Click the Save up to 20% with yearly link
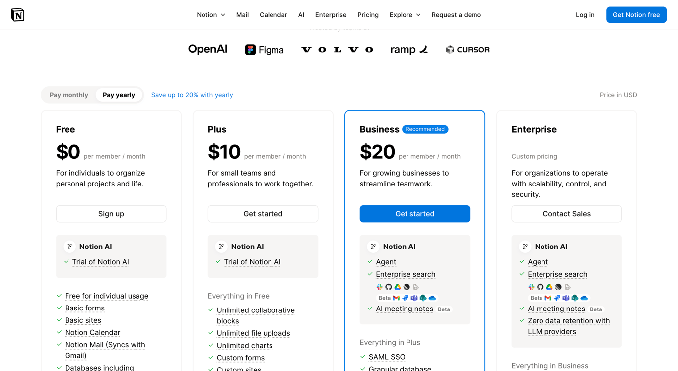The image size is (678, 371). click(192, 95)
